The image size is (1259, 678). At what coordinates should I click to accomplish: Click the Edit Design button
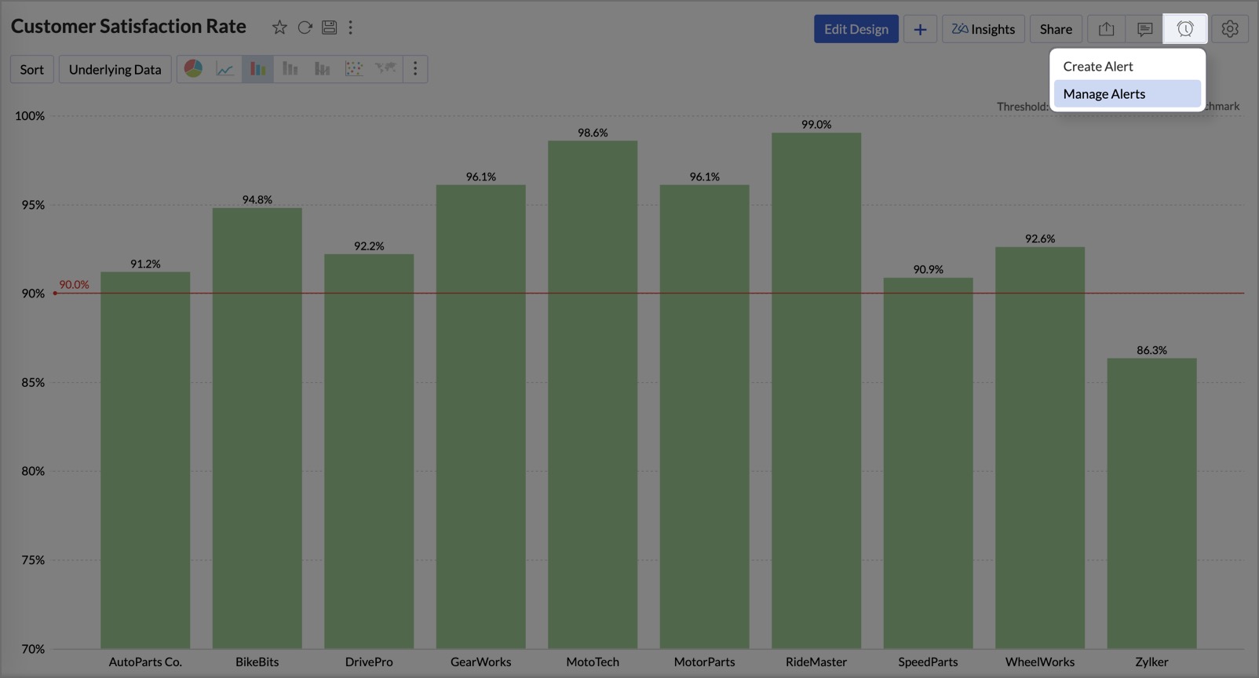(856, 29)
